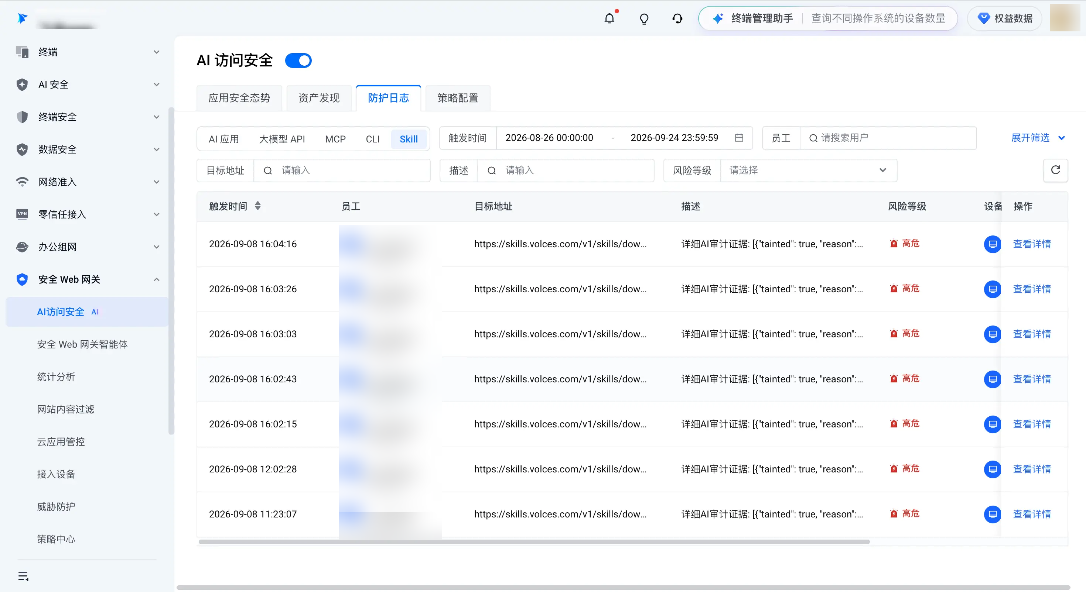Image resolution: width=1086 pixels, height=592 pixels.
Task: Click the refresh button beside the risk level filter
Action: (x=1056, y=170)
